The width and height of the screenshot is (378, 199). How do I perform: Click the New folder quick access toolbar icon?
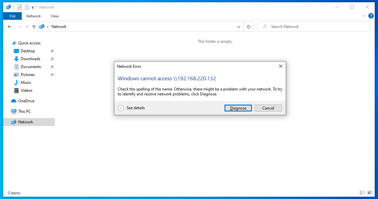(27, 7)
